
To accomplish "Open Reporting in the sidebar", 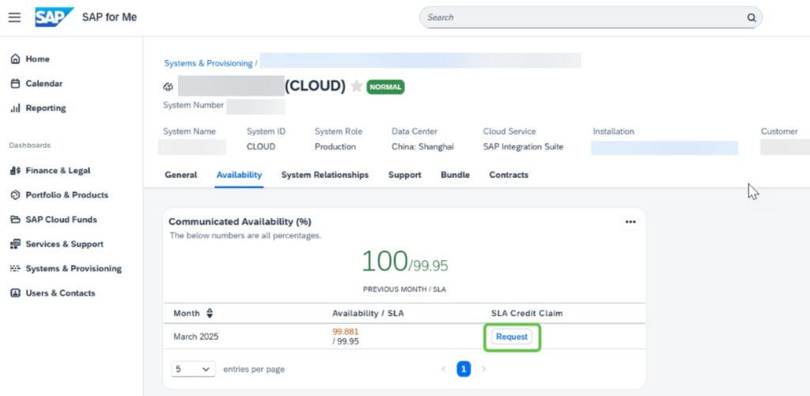I will coord(45,108).
